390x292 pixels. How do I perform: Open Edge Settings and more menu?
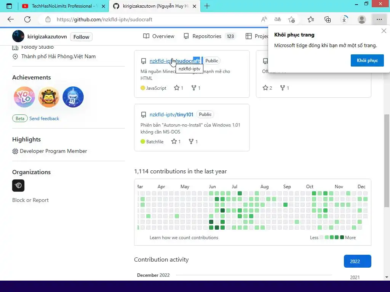(x=379, y=19)
